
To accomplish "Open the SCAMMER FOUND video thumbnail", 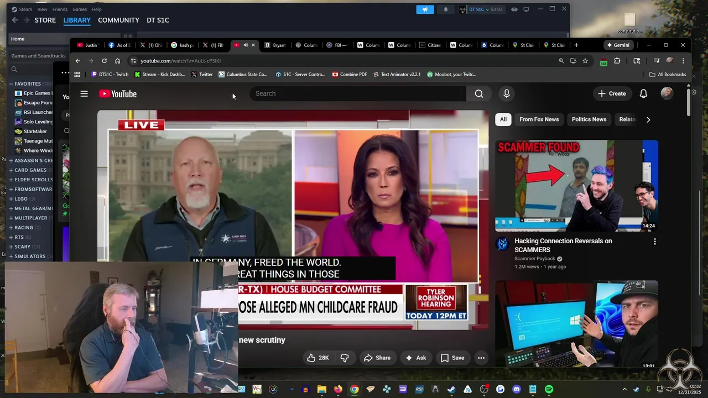I will point(576,186).
